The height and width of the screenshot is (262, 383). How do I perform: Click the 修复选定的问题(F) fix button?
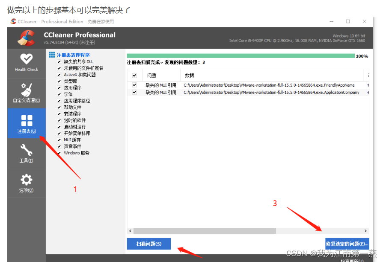click(347, 244)
